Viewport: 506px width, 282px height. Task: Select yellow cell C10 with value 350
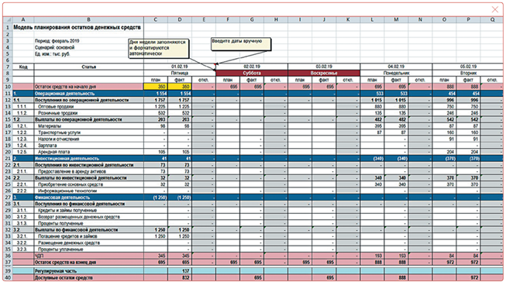tap(156, 87)
